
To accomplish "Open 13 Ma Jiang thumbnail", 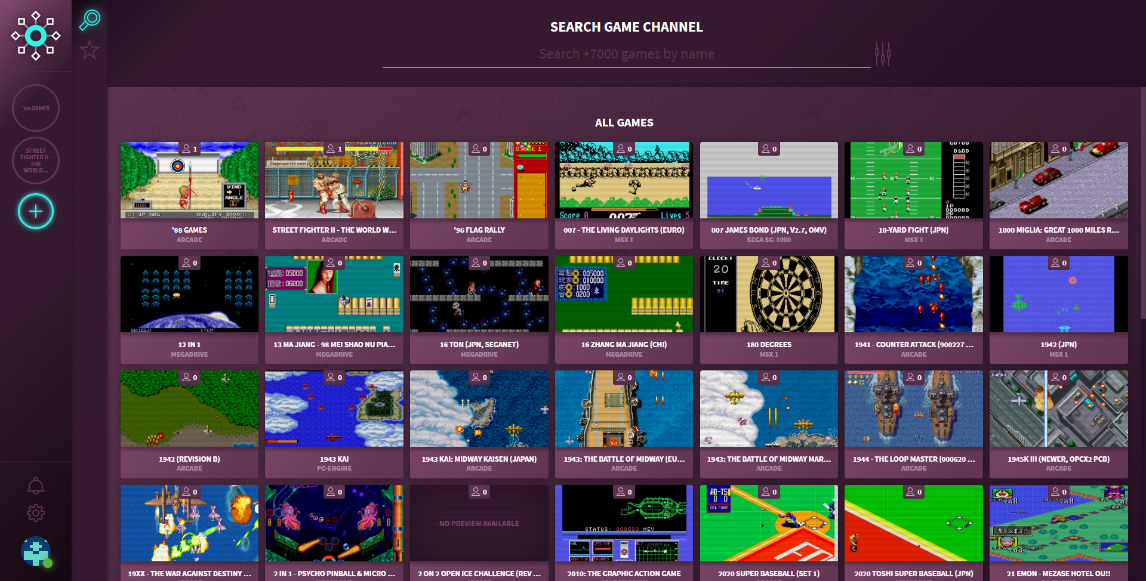I will 334,294.
